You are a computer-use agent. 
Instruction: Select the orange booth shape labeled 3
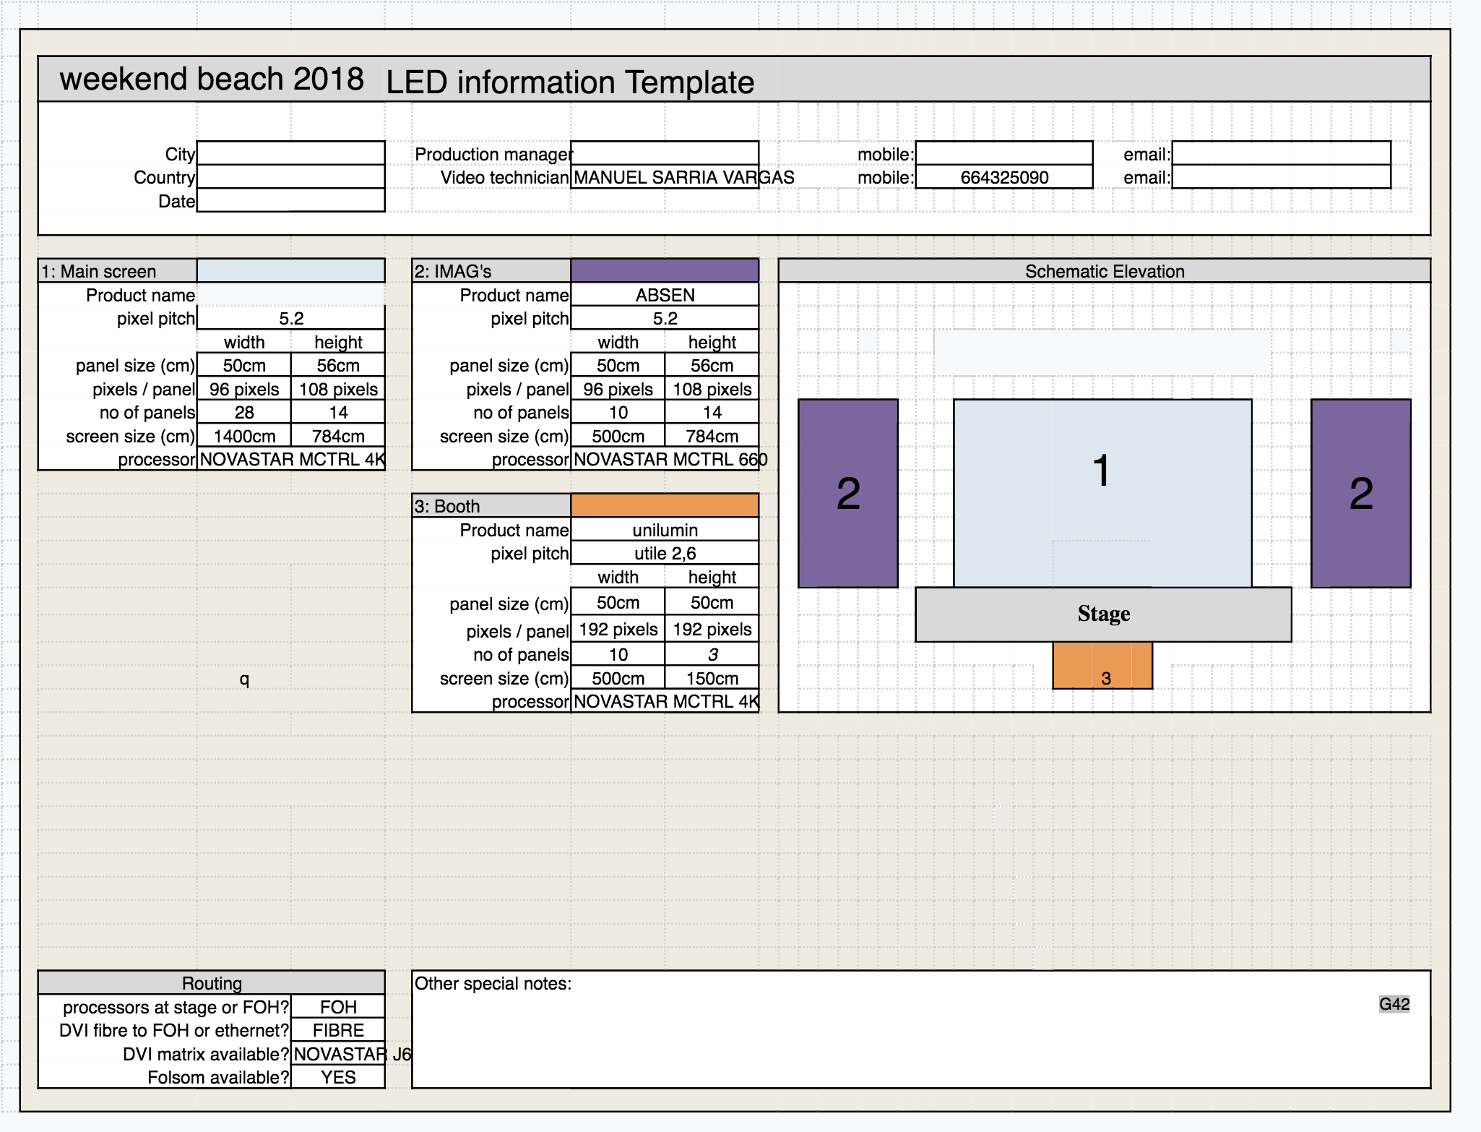point(1102,666)
